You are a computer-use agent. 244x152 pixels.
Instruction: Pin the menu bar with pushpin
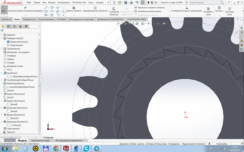tap(108, 3)
